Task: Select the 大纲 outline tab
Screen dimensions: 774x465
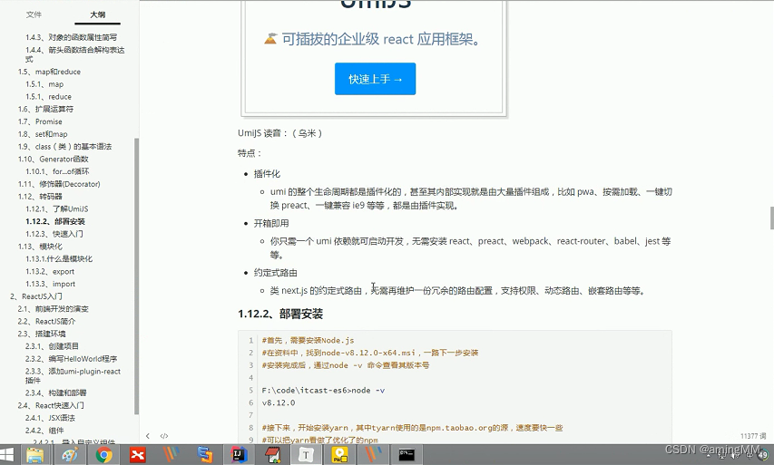Action: pos(98,15)
